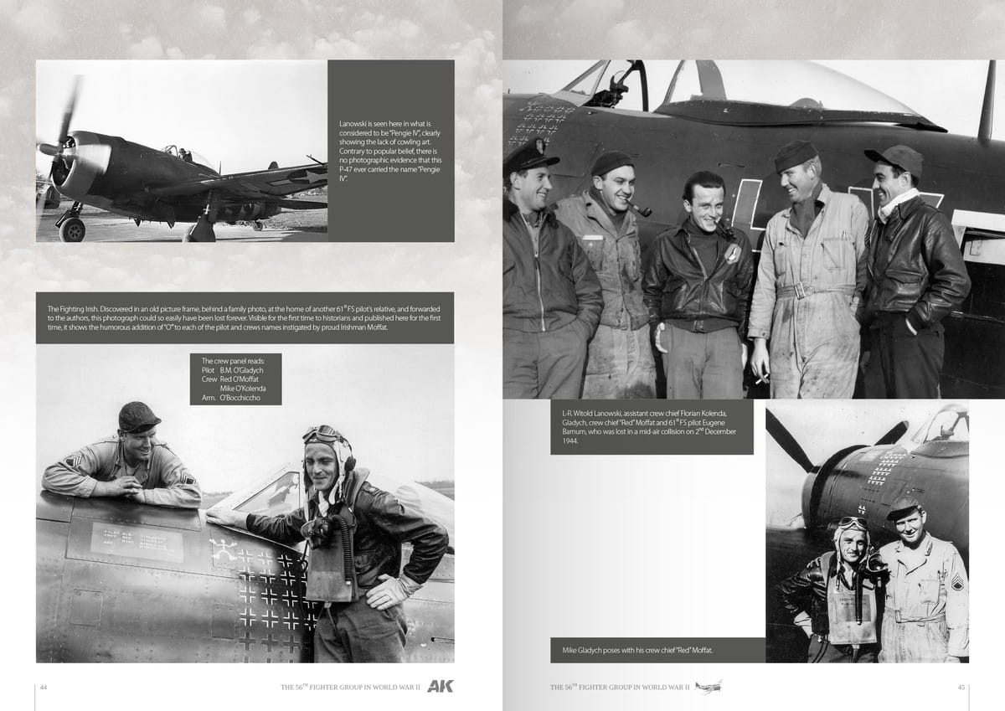Screen dimensions: 1005x711
Task: Click page number 44
Action: pyautogui.click(x=44, y=688)
